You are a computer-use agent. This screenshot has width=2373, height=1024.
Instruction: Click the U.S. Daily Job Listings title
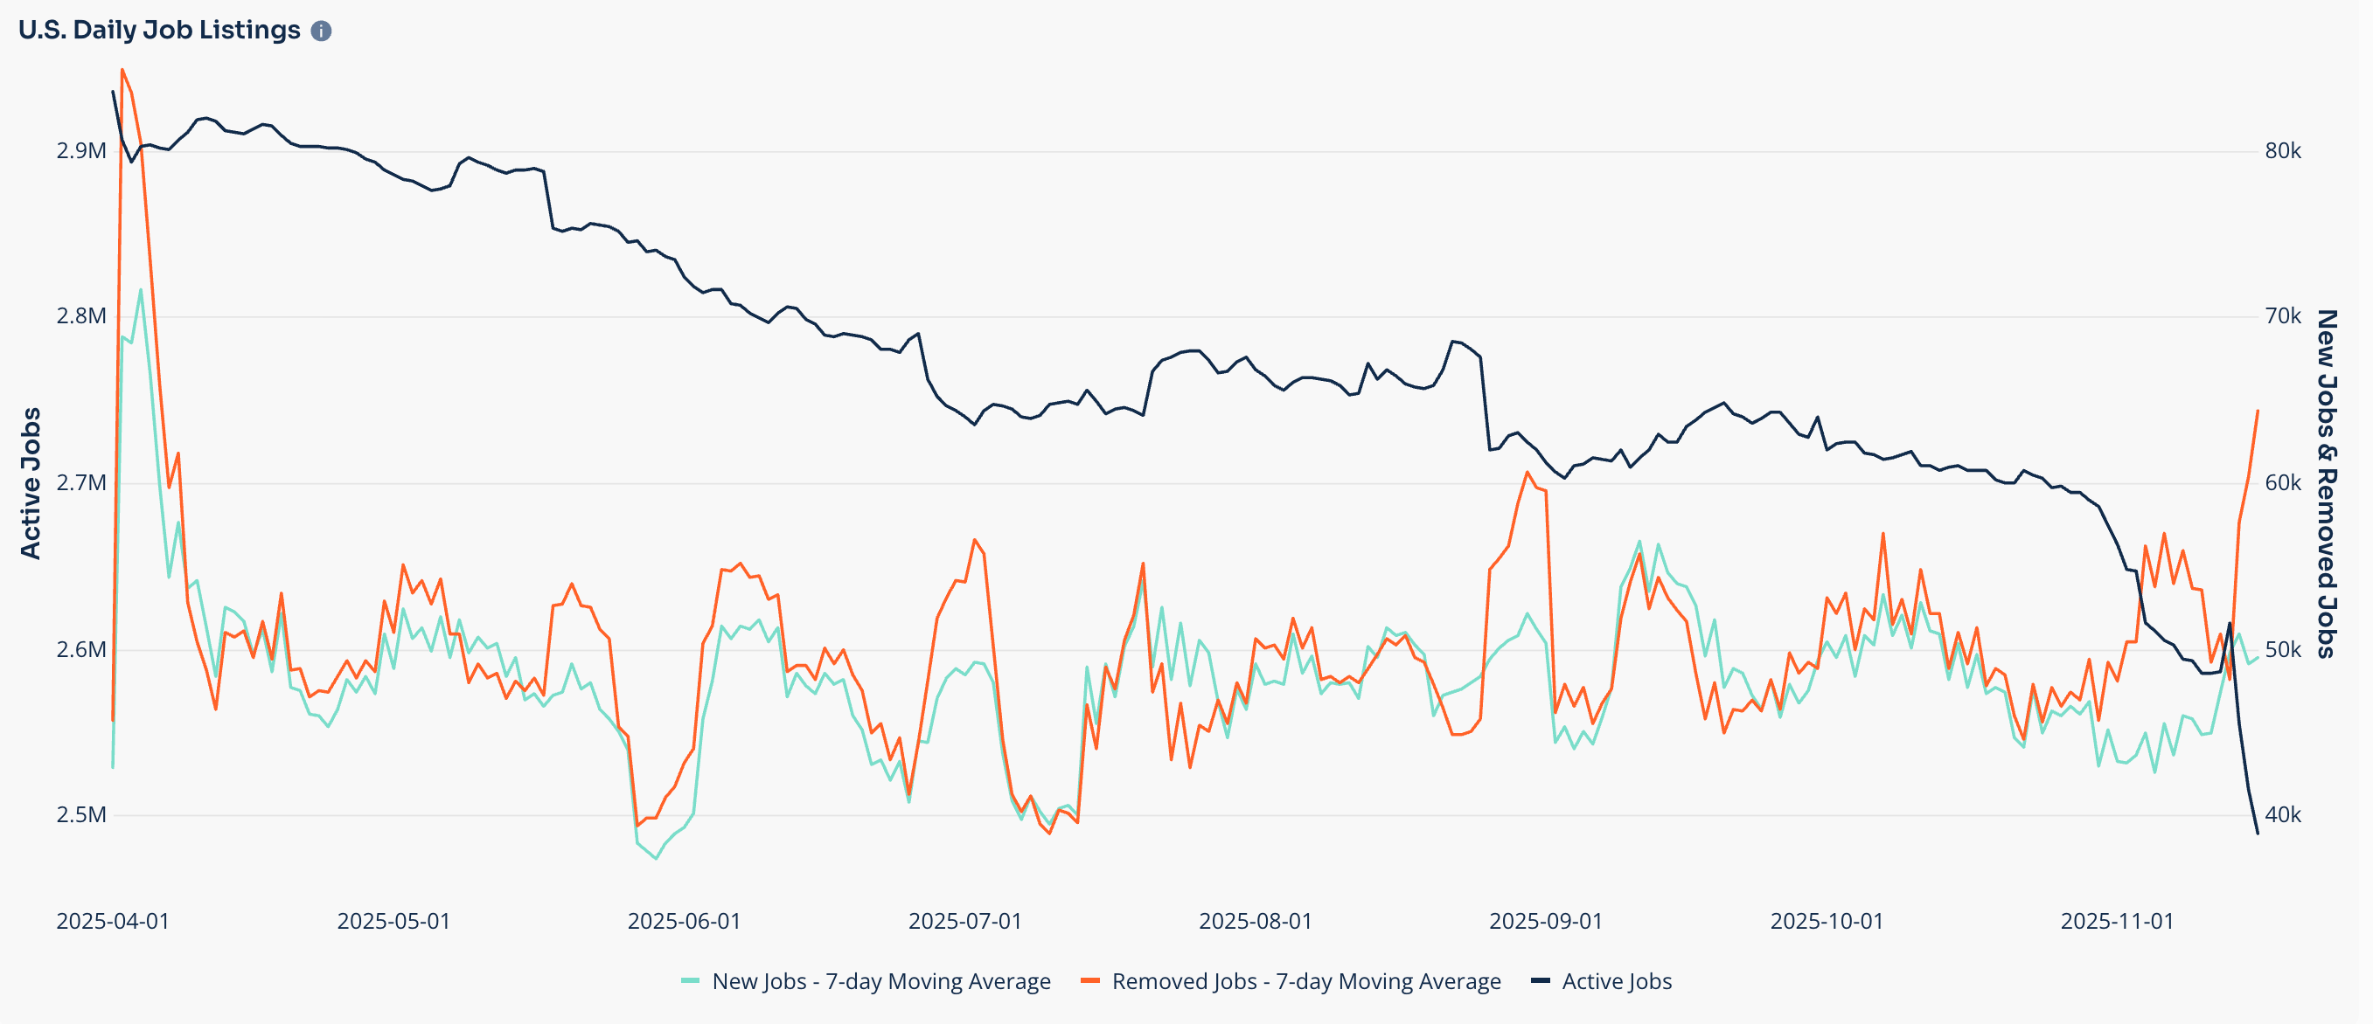click(159, 31)
